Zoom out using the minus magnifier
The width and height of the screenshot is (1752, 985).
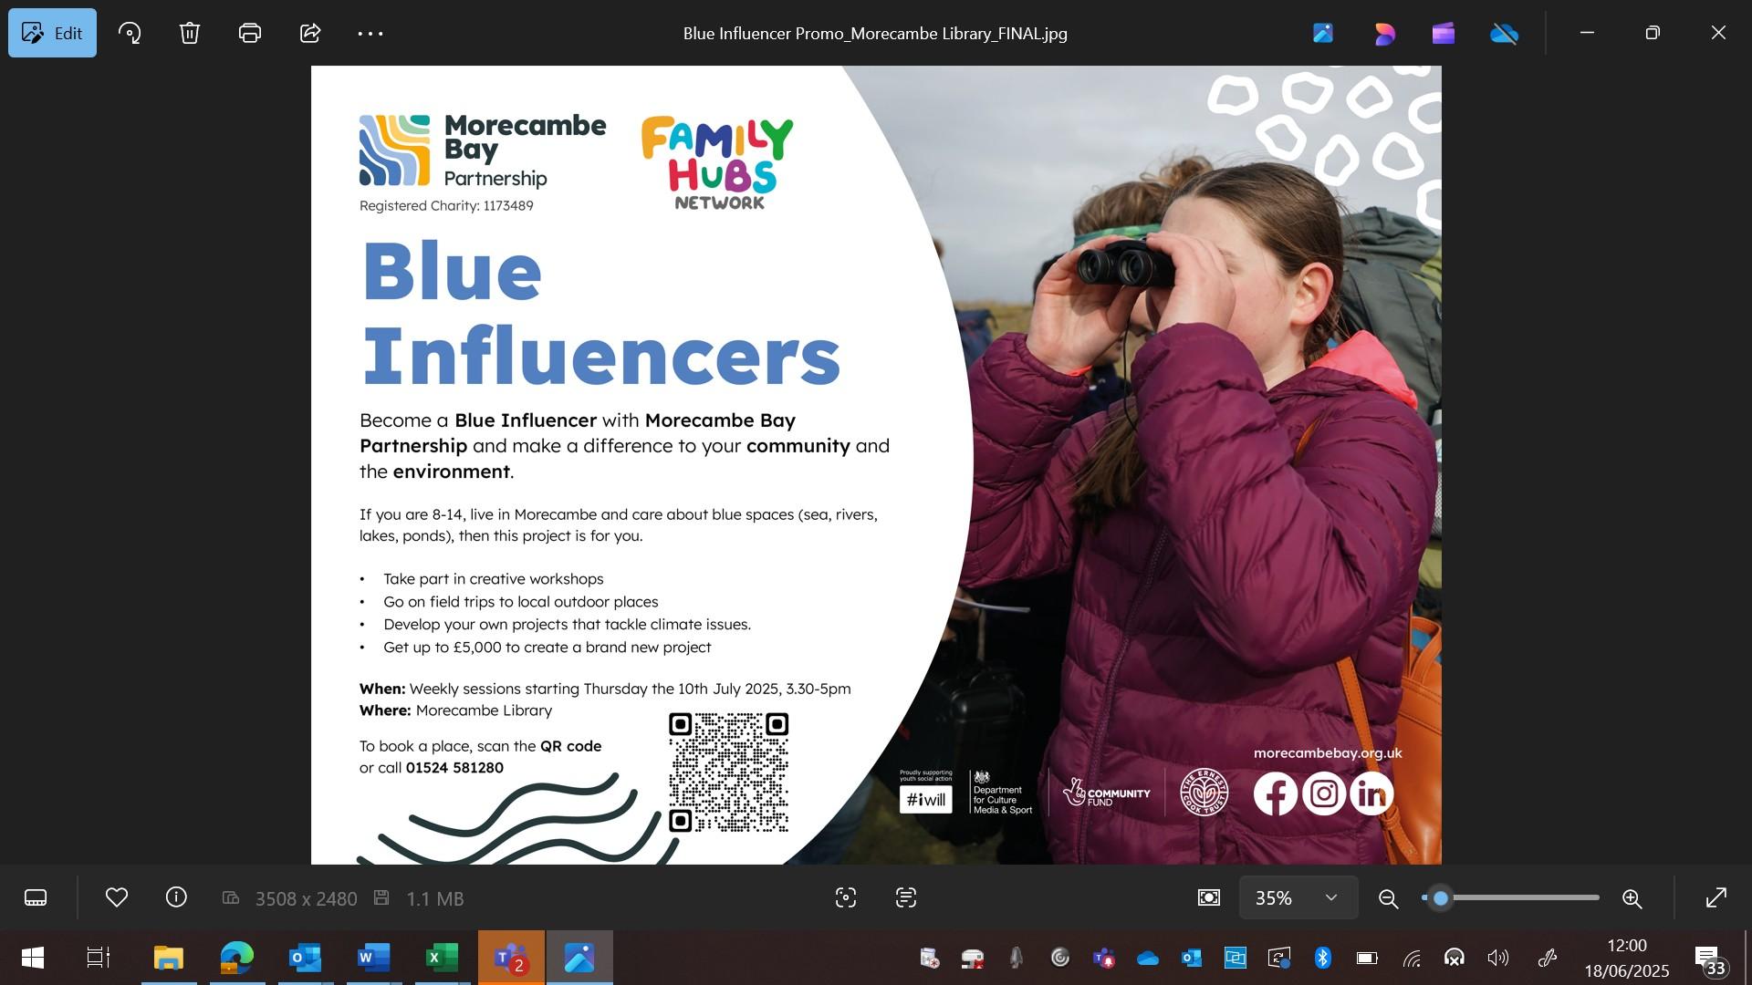click(x=1389, y=898)
